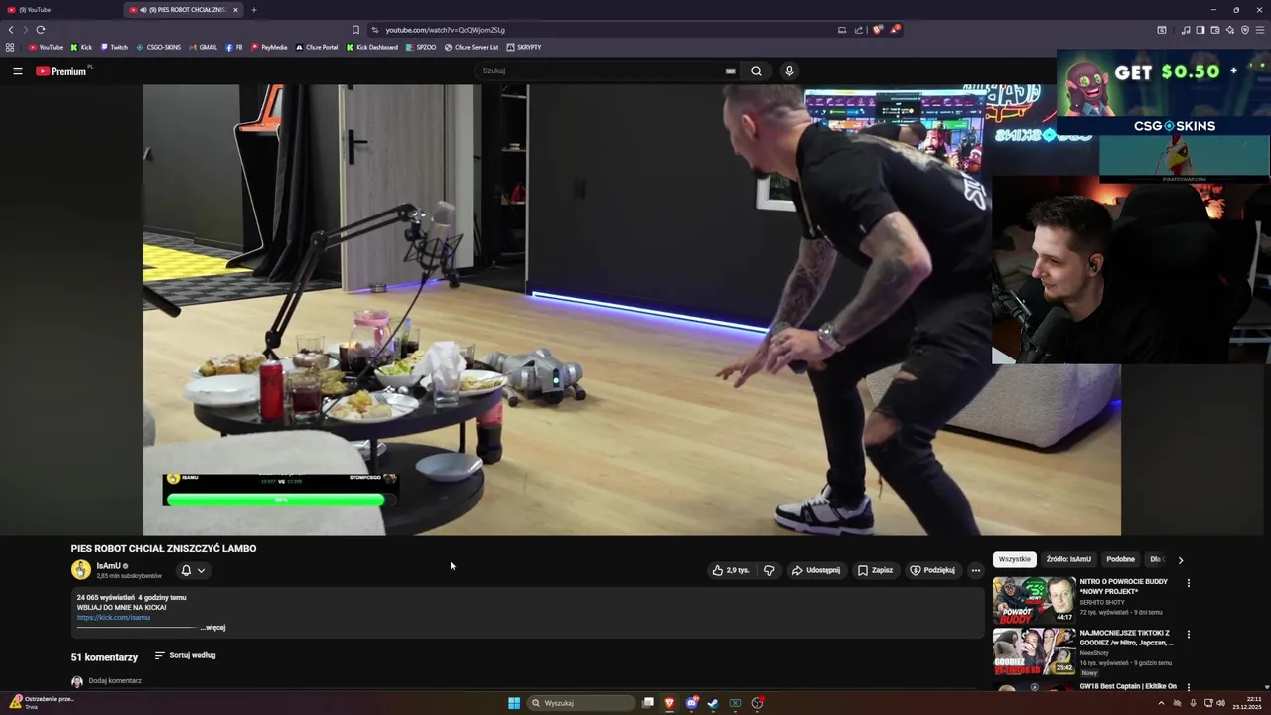Open NITRO O POWROCIE BUDDY thumbnail

click(x=1034, y=600)
